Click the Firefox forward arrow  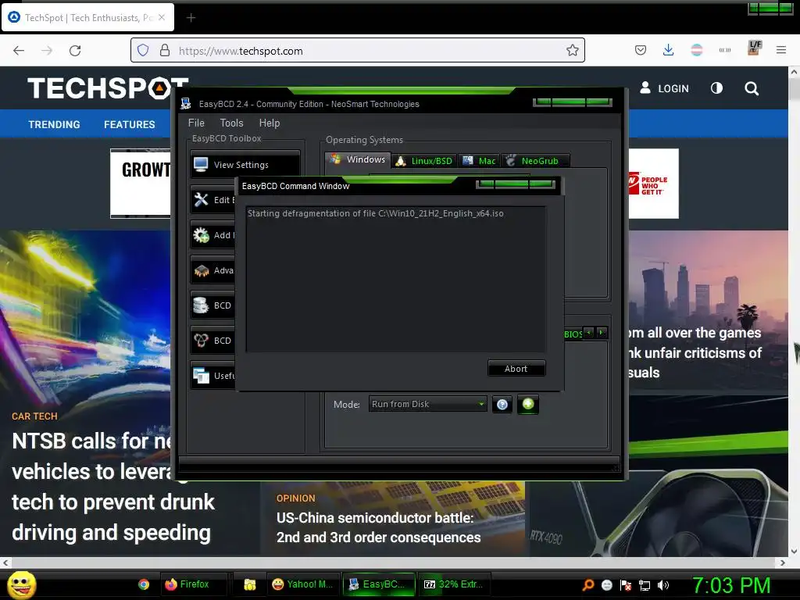[x=47, y=51]
